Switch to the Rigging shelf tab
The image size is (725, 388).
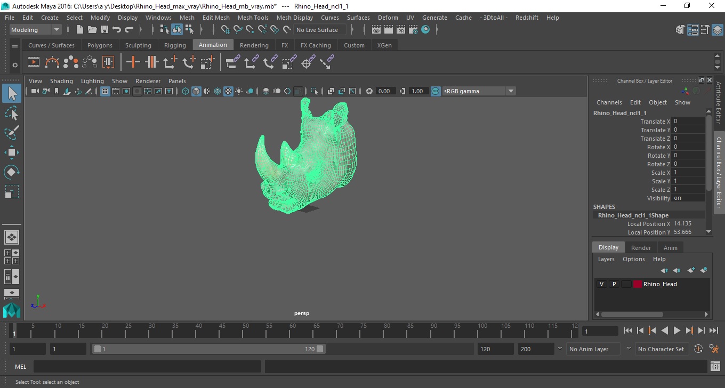175,45
